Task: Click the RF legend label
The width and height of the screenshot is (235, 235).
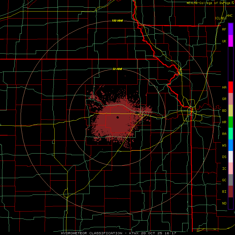Action: (x=224, y=29)
